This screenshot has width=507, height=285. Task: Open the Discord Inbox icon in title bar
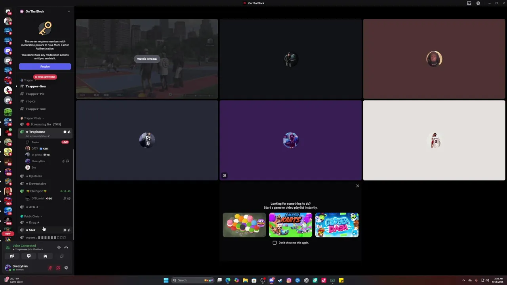469,3
